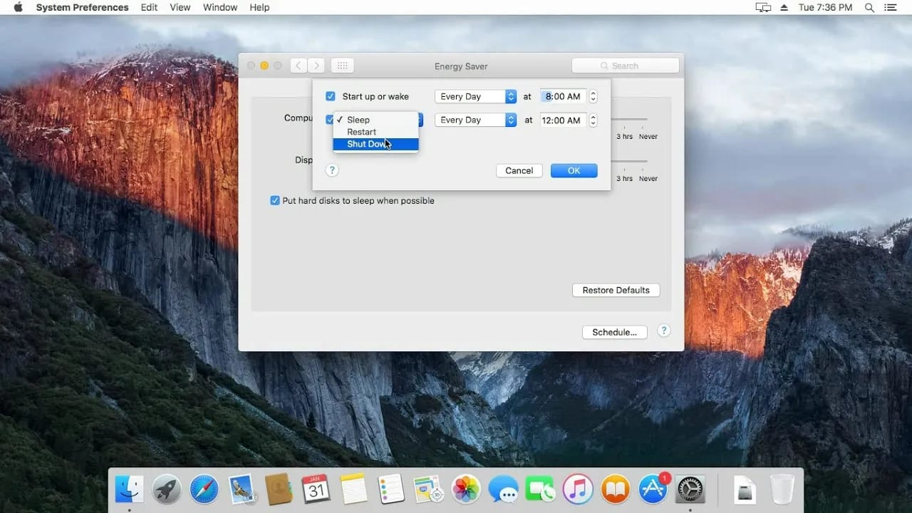Open the App Store with the notification badge

click(x=652, y=489)
